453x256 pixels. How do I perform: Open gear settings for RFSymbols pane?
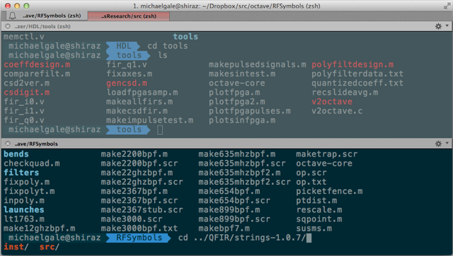point(438,144)
